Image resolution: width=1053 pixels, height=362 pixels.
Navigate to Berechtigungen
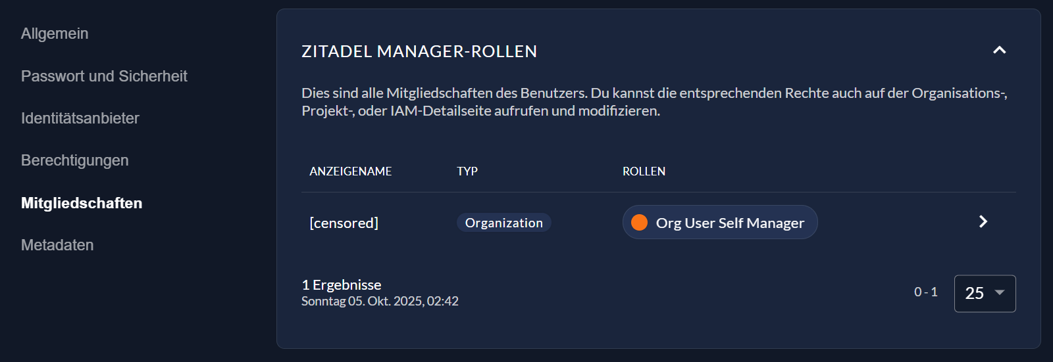point(75,160)
